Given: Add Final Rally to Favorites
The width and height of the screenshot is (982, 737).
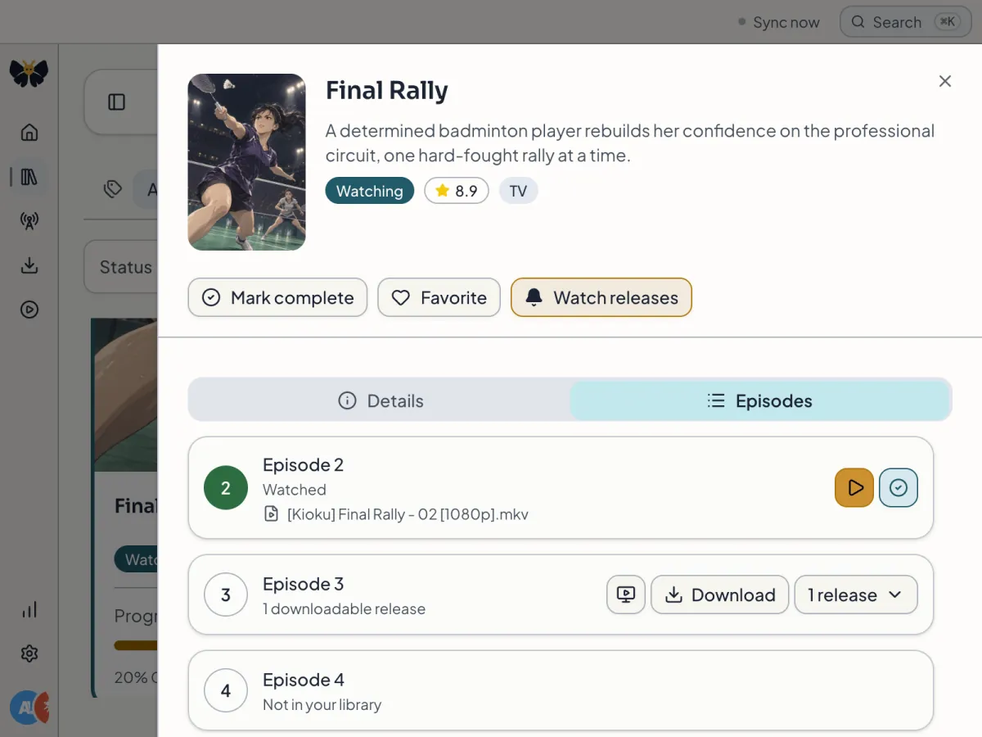Looking at the screenshot, I should pyautogui.click(x=439, y=297).
